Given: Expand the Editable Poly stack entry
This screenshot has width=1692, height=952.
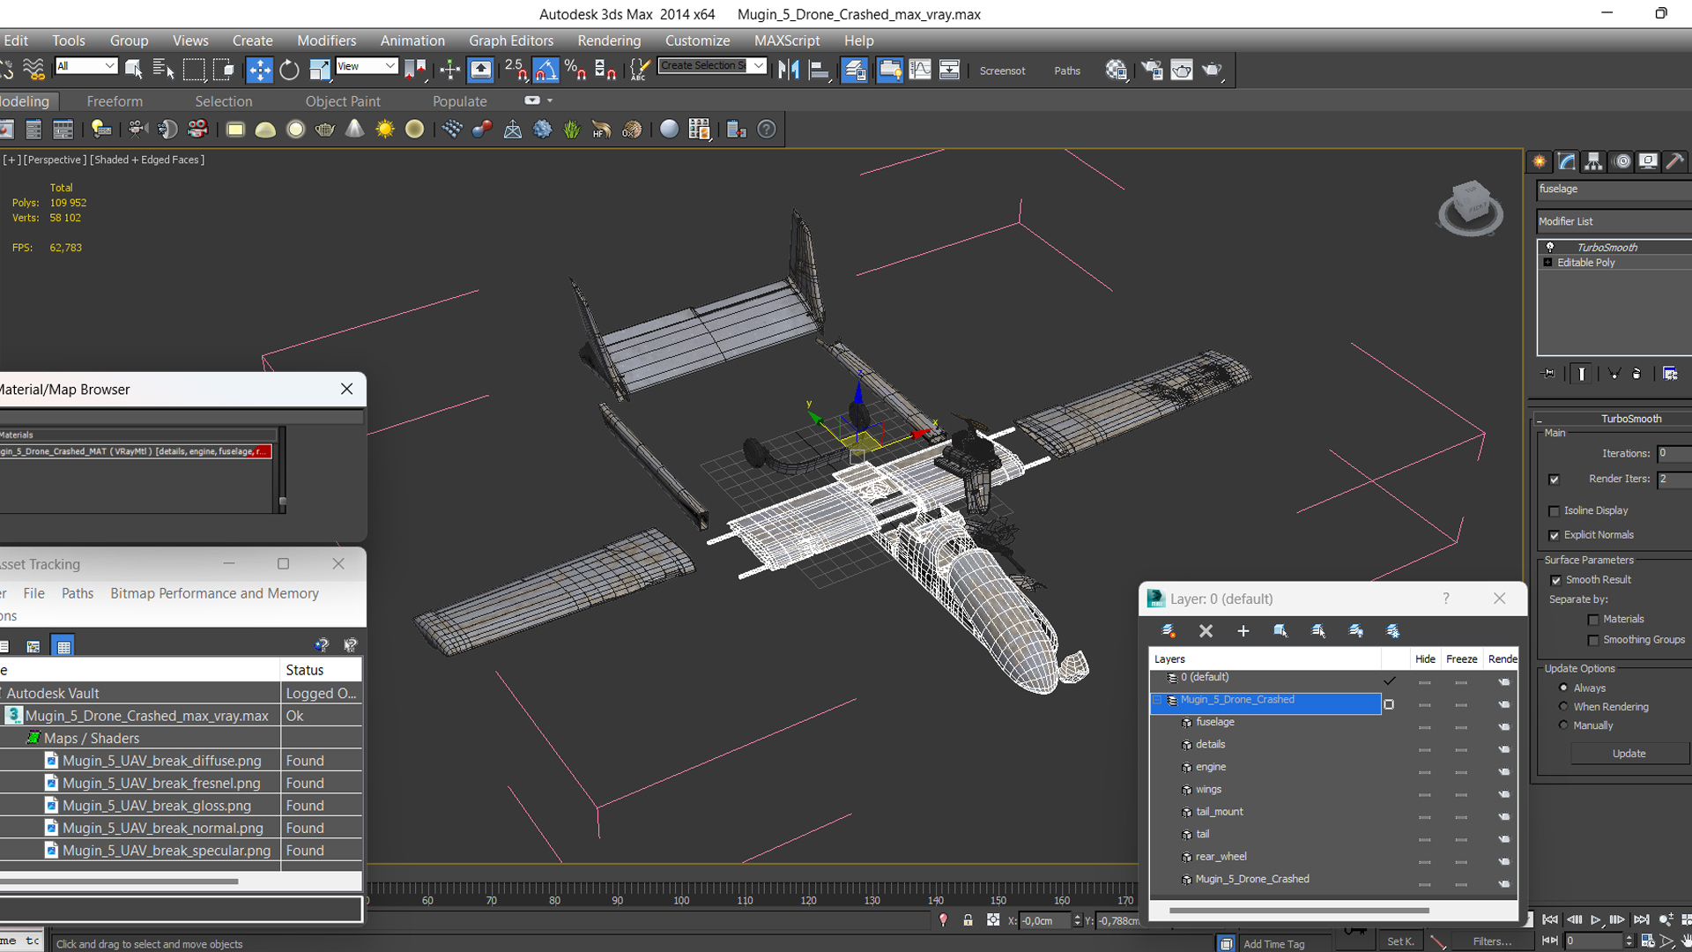Looking at the screenshot, I should [1548, 263].
